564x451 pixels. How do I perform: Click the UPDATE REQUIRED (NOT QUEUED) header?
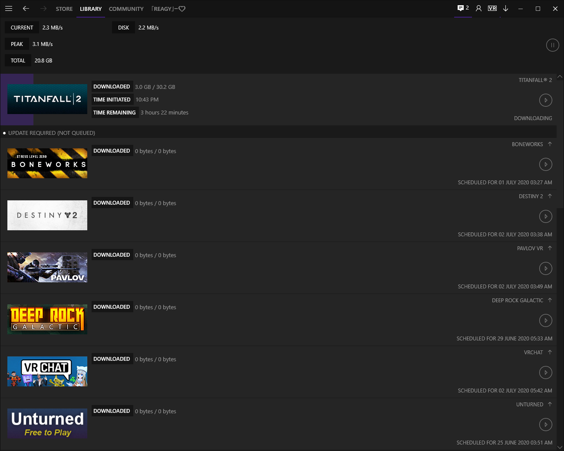(52, 133)
